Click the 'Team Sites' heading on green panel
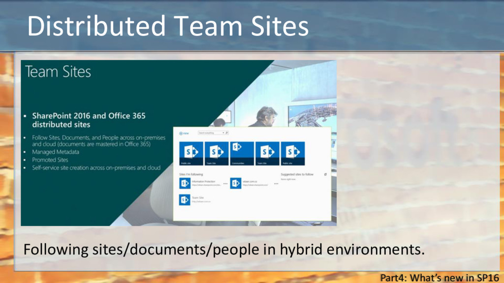This screenshot has width=504, height=283. [58, 72]
